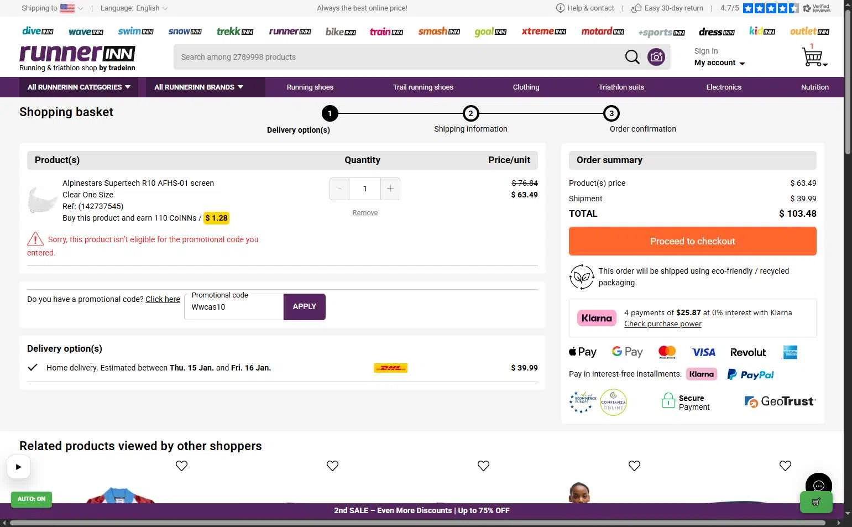Open Help & contact link

585,8
